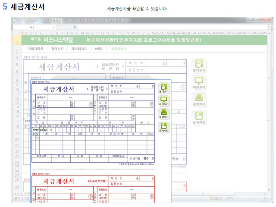The image size is (276, 207).
Task: Go to the first sheet with the tab arrow
Action: 15,194
